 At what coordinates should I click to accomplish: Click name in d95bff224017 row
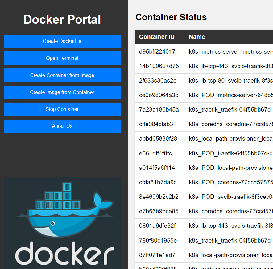(x=231, y=52)
